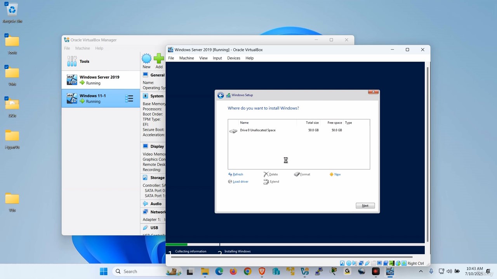Click the green installation progress bar
This screenshot has width=497, height=279.
(177, 245)
